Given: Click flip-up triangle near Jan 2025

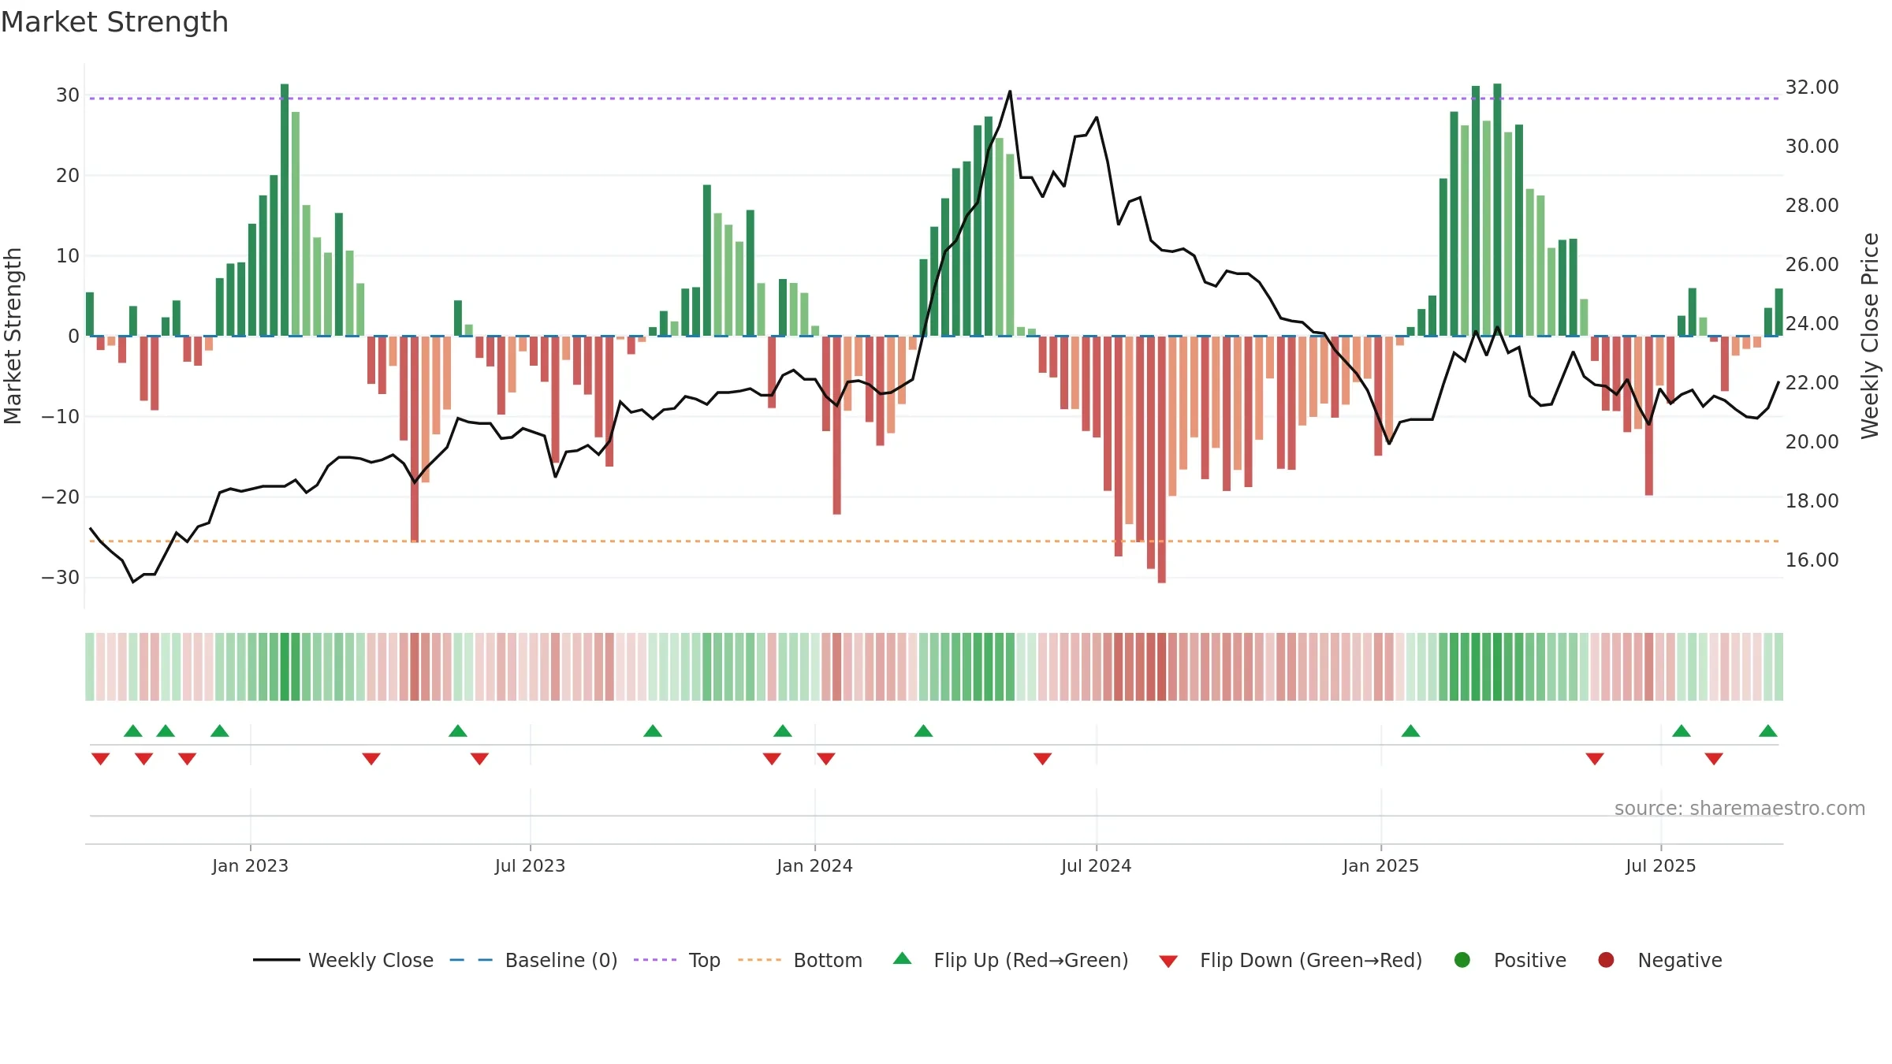Looking at the screenshot, I should pos(1410,731).
